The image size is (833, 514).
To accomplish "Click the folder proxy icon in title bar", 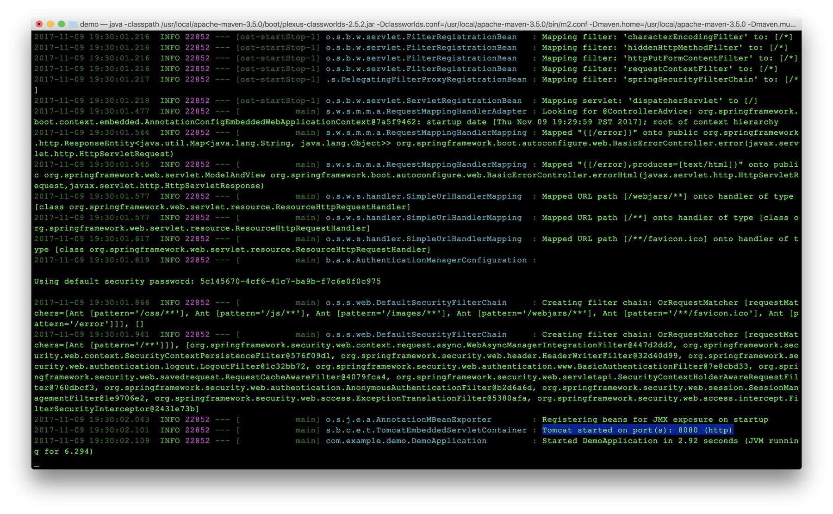I will tap(73, 24).
